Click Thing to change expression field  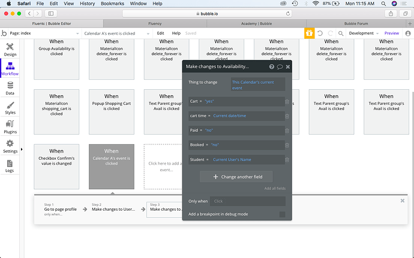pos(258,85)
